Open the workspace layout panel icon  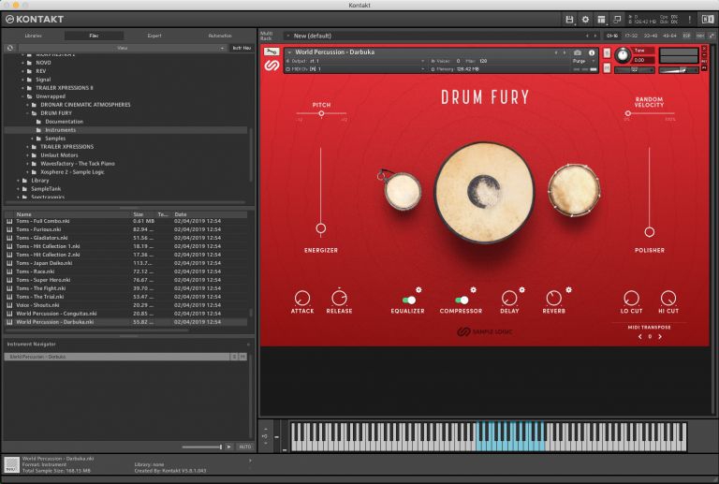tap(601, 20)
